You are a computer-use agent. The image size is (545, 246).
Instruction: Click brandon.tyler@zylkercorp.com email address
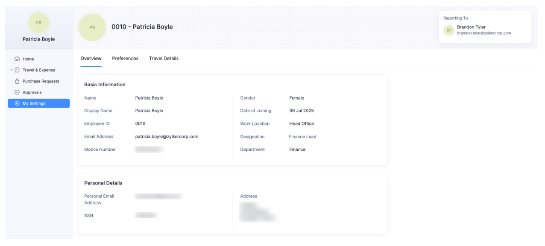483,33
